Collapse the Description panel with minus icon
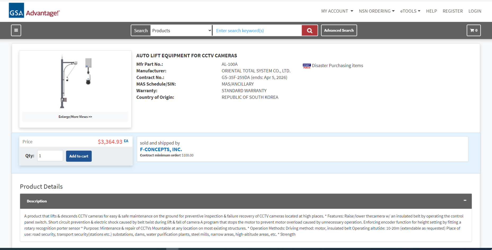 click(x=465, y=200)
